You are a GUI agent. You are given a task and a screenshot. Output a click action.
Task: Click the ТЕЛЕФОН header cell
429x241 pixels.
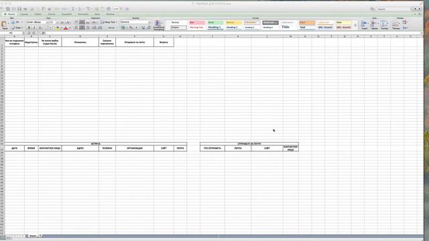(x=107, y=148)
